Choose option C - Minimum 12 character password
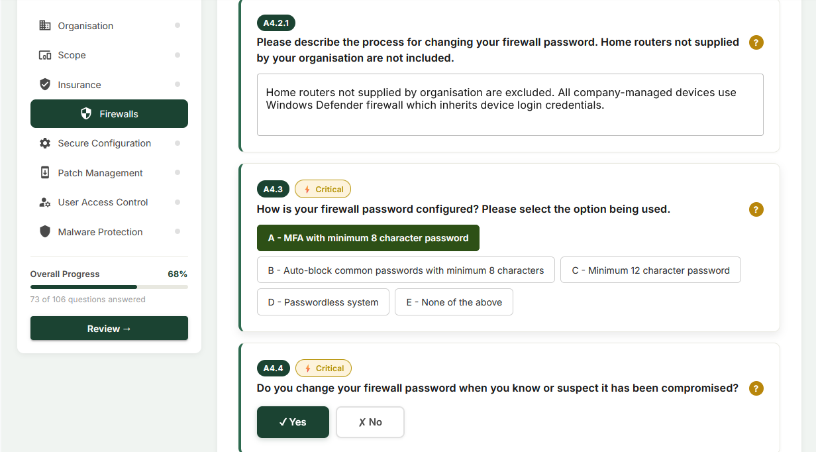Viewport: 816px width, 452px height. tap(650, 270)
